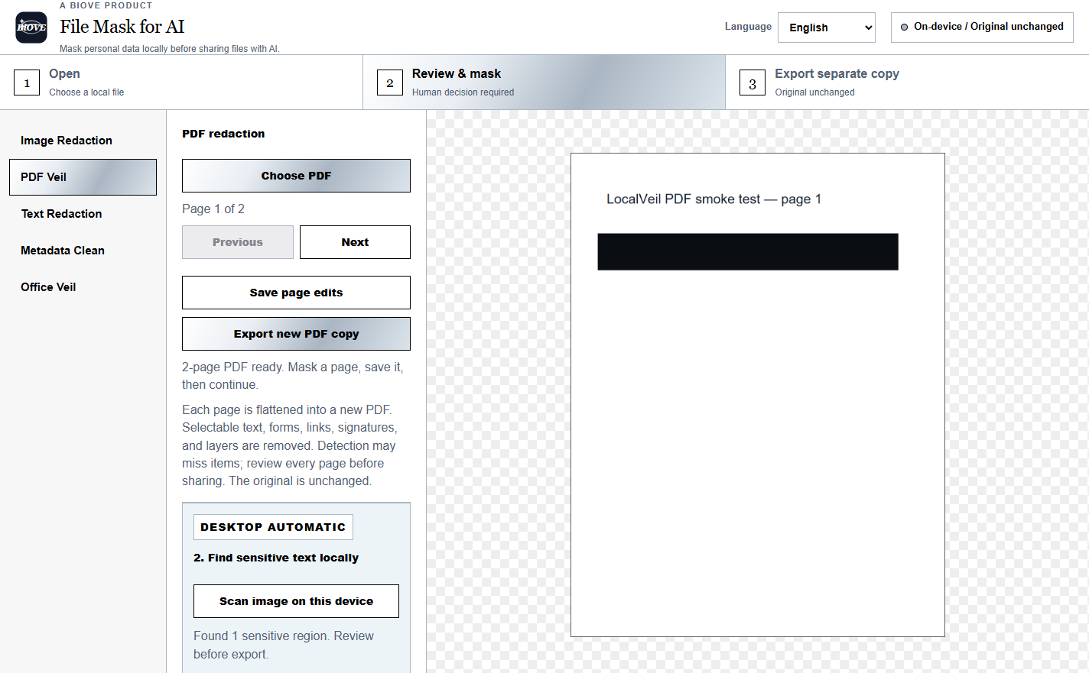
Task: Select step 2 Review & mask
Action: coord(544,83)
